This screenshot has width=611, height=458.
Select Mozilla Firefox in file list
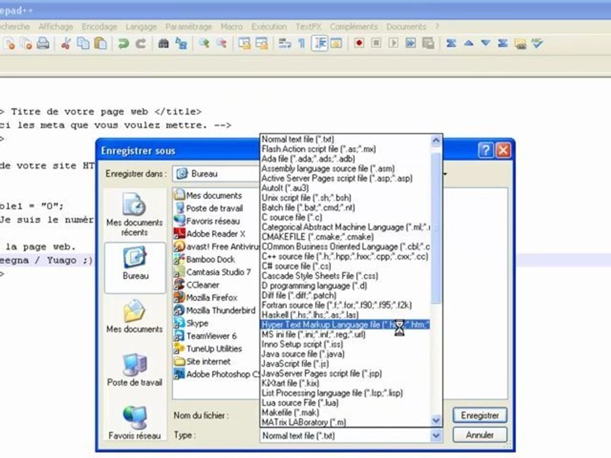pos(206,298)
